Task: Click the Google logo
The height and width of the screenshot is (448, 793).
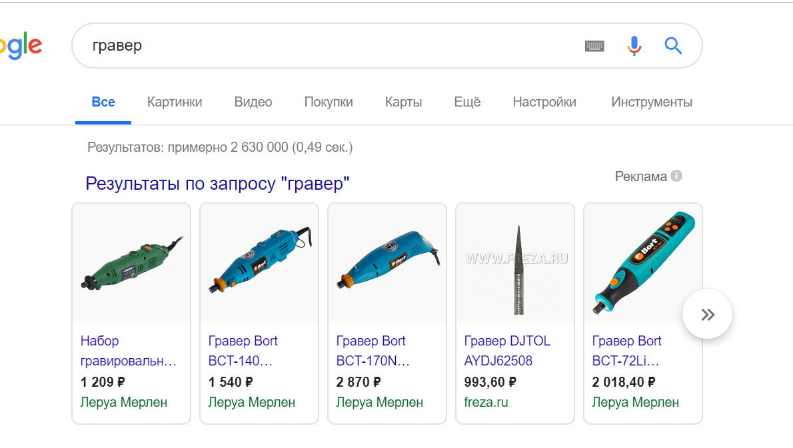Action: [20, 46]
